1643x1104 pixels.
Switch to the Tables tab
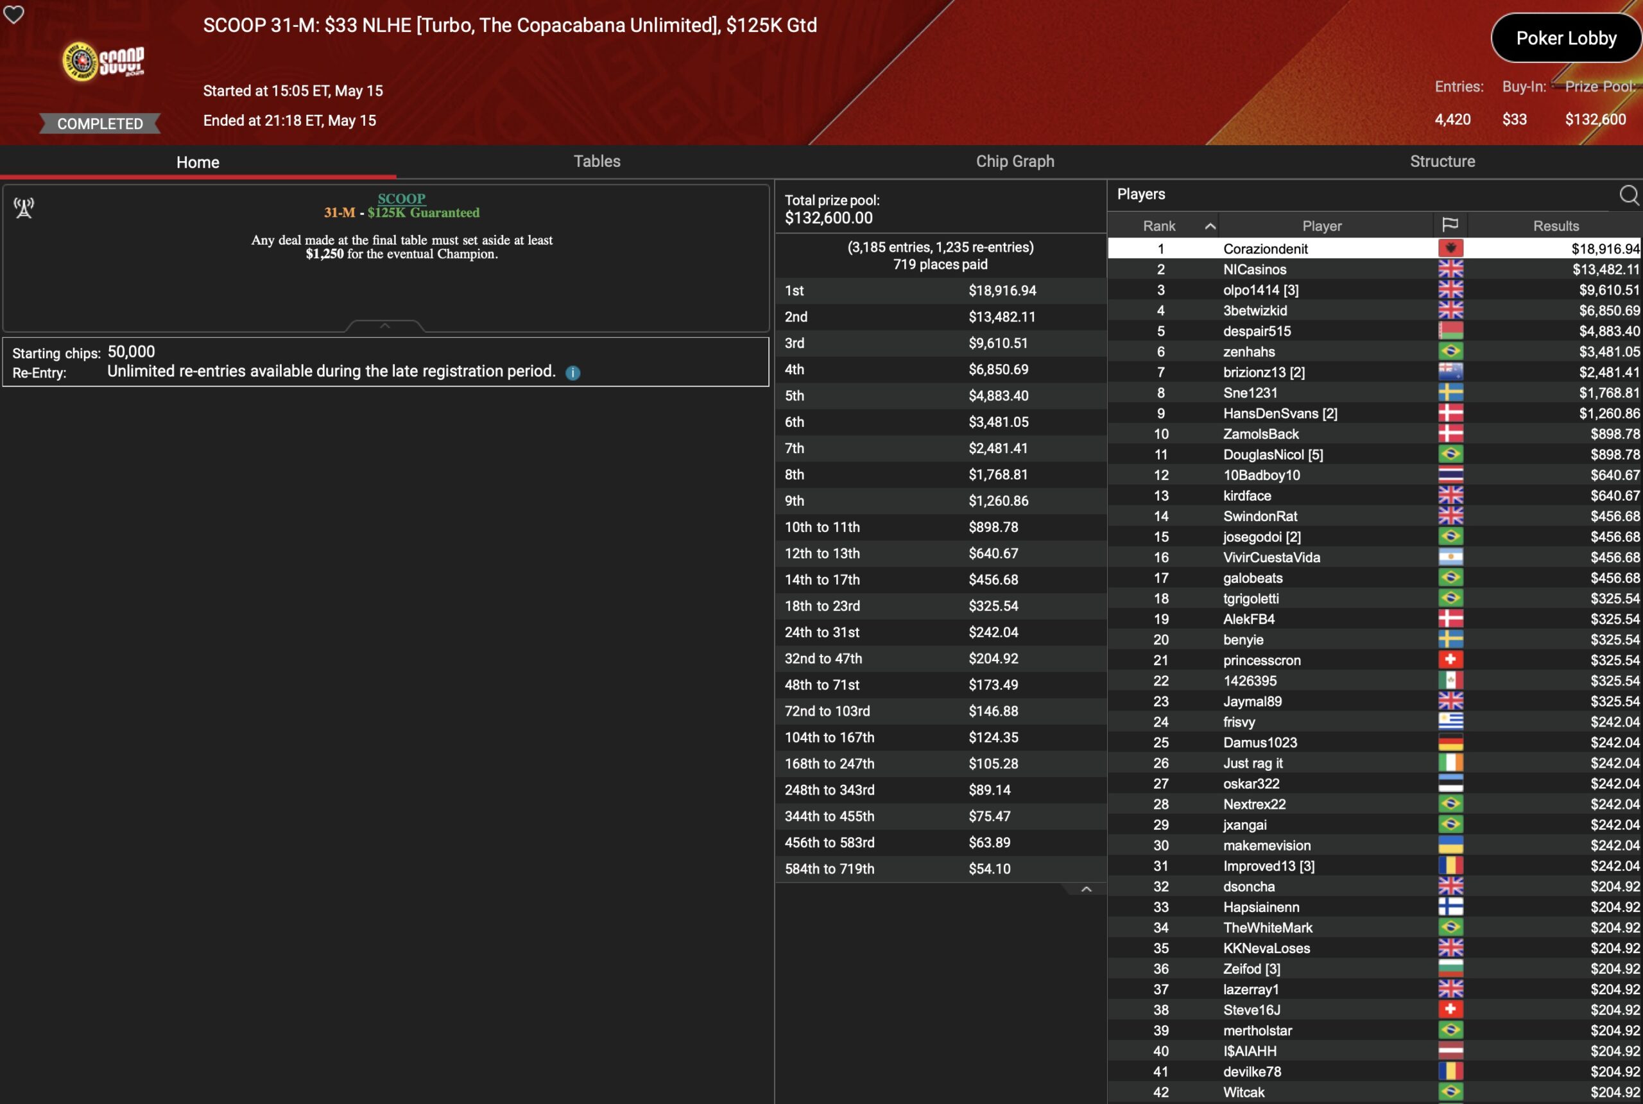point(596,161)
